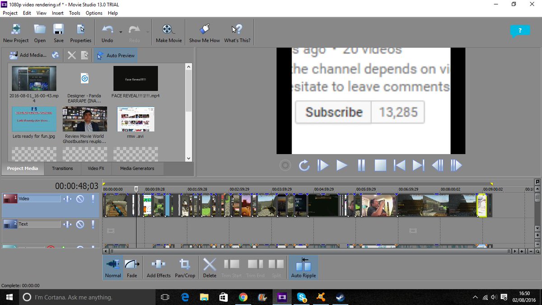Open the Pan/Crop tool
The height and width of the screenshot is (305, 542).
tap(185, 267)
